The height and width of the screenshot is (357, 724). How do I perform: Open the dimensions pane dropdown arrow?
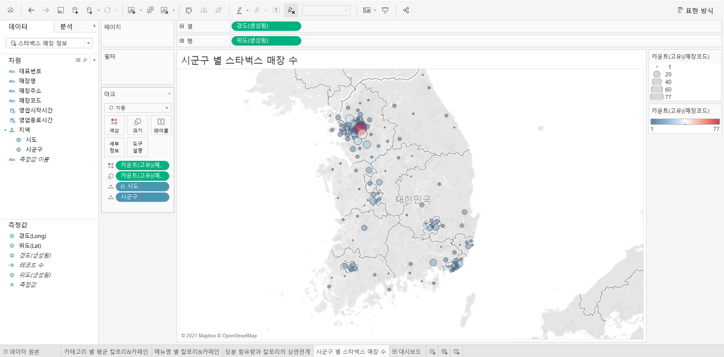point(94,60)
